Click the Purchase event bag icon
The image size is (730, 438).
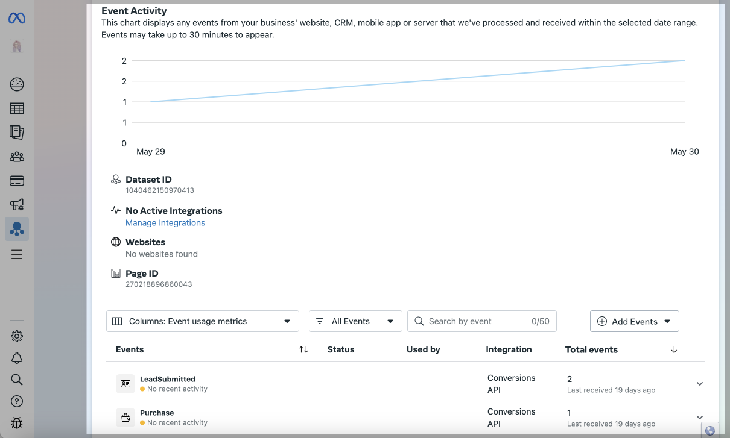125,418
